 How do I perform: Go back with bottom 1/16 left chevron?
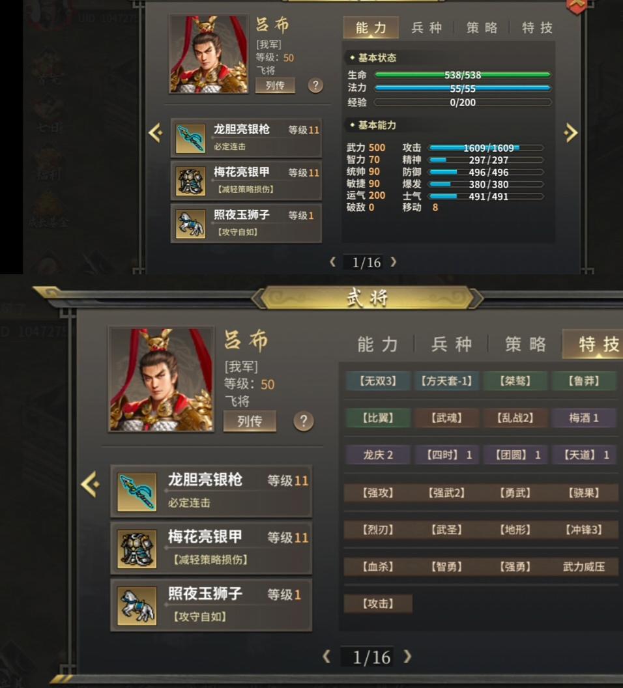[326, 657]
